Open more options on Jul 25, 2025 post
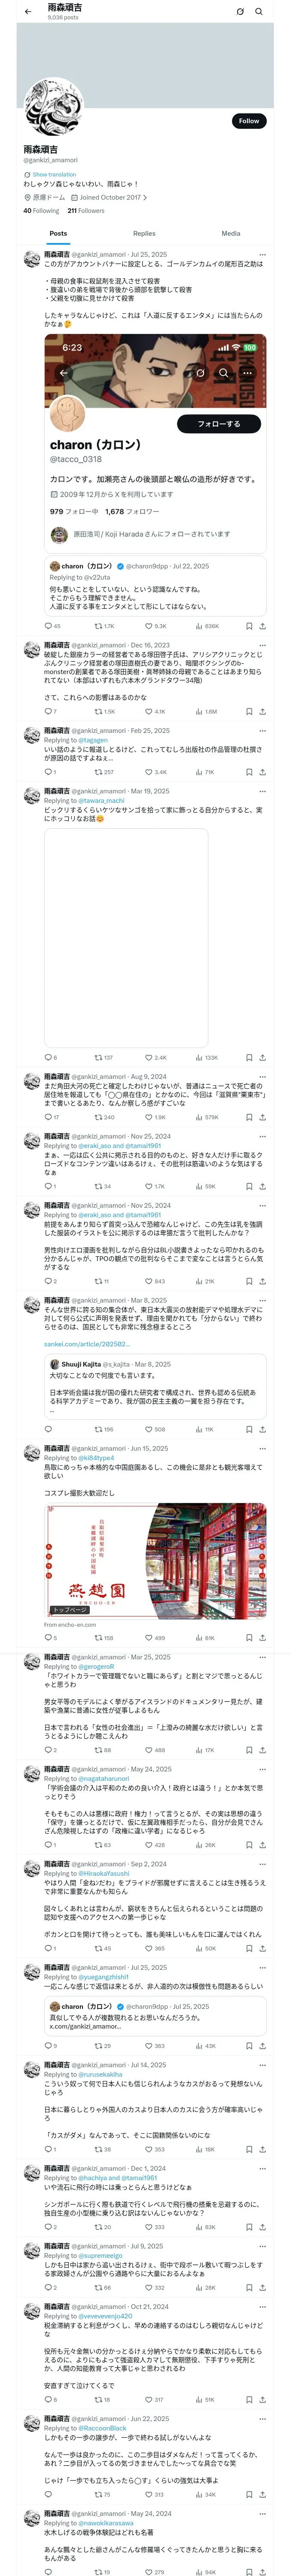Image resolution: width=290 pixels, height=2576 pixels. pos(262,255)
